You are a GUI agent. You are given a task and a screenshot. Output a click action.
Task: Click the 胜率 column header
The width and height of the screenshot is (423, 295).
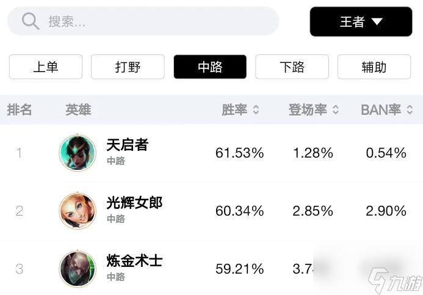point(234,110)
